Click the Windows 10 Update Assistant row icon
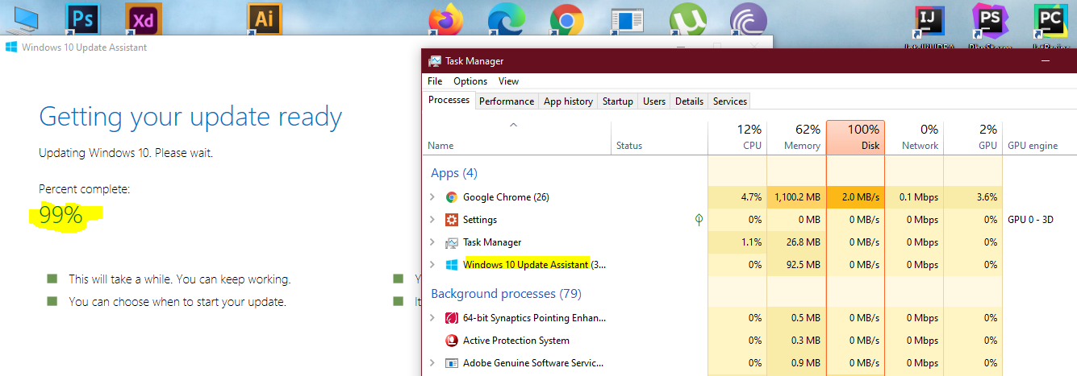The height and width of the screenshot is (376, 1077). tap(452, 265)
